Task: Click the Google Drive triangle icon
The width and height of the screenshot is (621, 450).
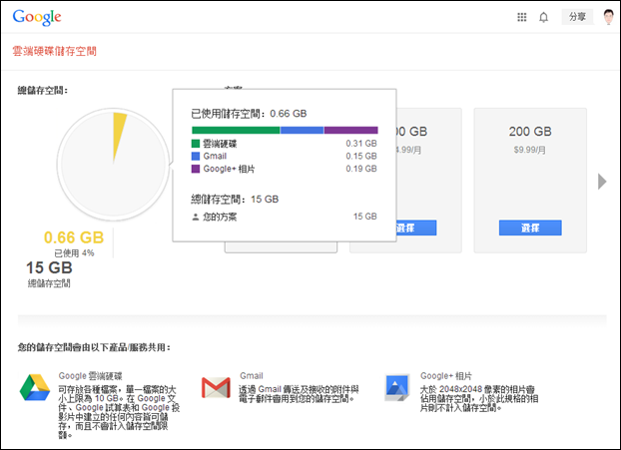Action: click(35, 387)
